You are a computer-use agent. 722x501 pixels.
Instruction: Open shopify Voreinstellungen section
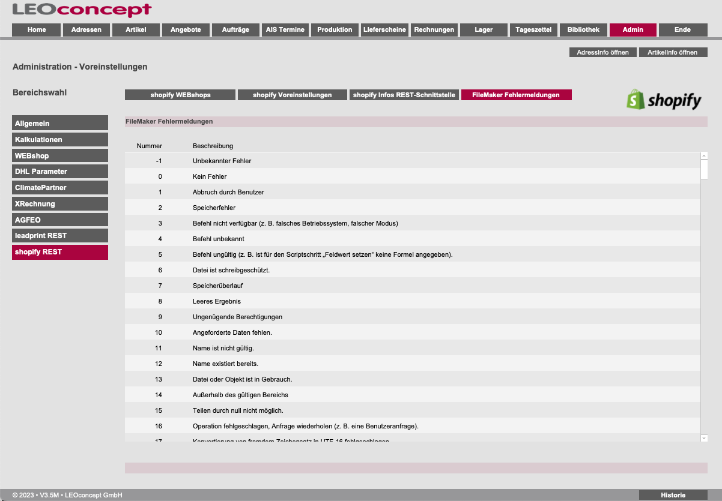293,95
